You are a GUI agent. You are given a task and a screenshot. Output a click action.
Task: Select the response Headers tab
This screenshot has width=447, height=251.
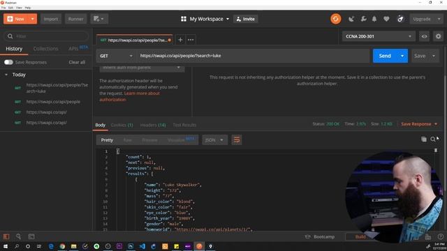(153, 125)
